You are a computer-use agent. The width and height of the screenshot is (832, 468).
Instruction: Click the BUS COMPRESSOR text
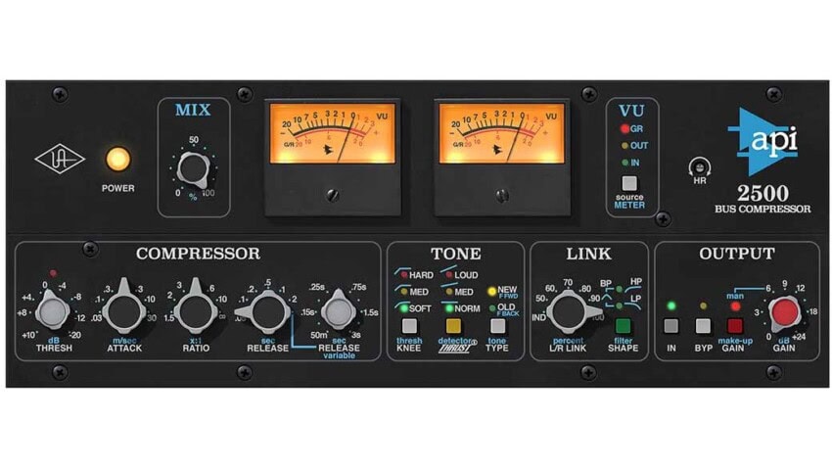(763, 210)
